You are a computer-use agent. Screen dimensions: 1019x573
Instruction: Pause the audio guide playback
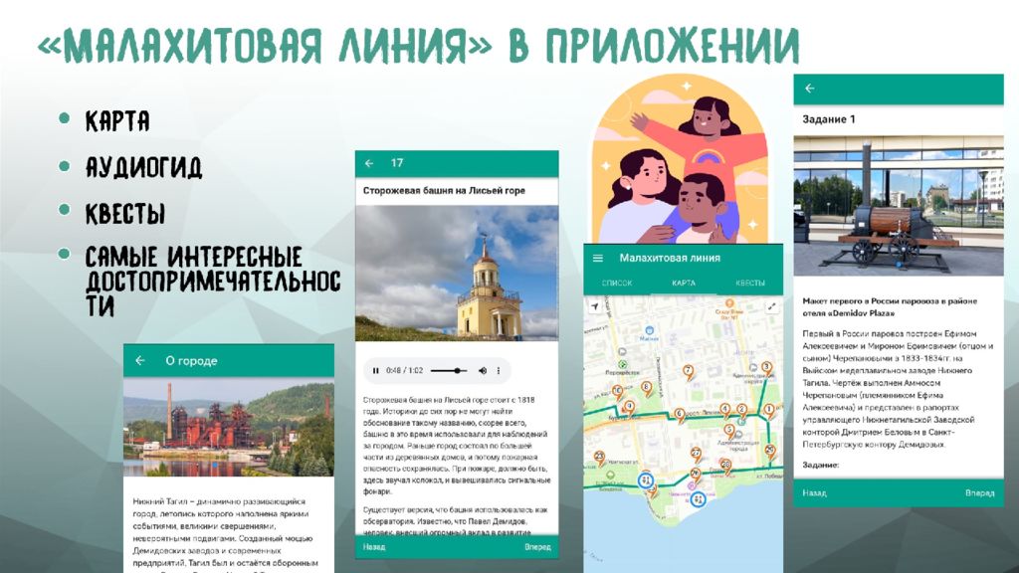coord(375,371)
